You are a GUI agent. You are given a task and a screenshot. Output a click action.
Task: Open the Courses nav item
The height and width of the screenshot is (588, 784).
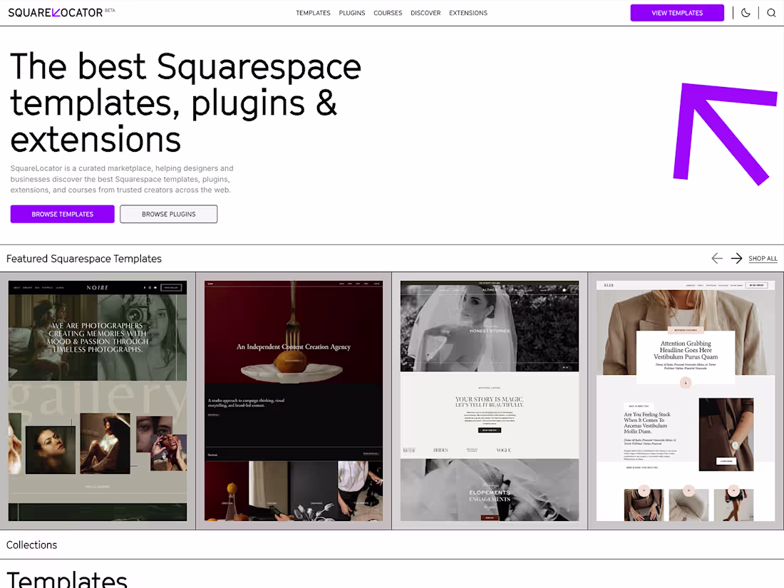[388, 13]
